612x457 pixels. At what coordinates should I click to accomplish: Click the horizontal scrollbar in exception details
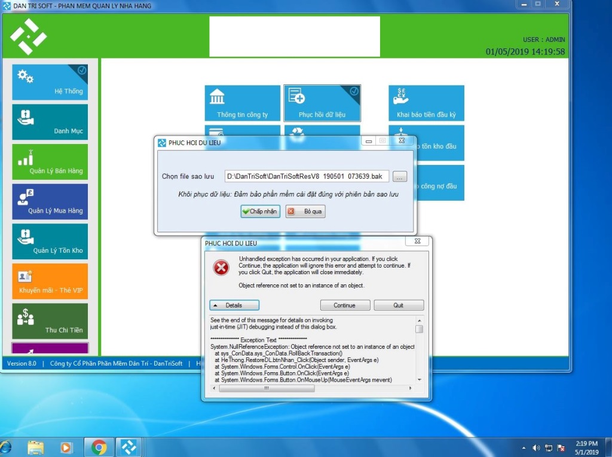pos(267,388)
